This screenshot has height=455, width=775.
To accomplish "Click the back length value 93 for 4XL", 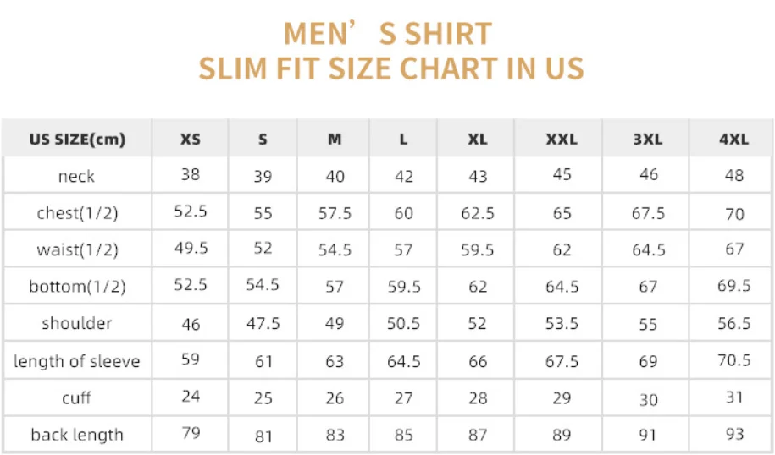I will [x=734, y=434].
